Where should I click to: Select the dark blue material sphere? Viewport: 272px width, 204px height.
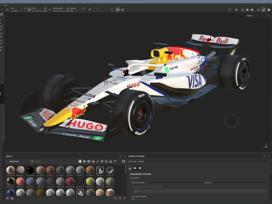coord(10,193)
